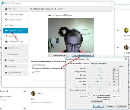
Task: Click the speaker icon next to Звуки
Action: click(x=6, y=25)
